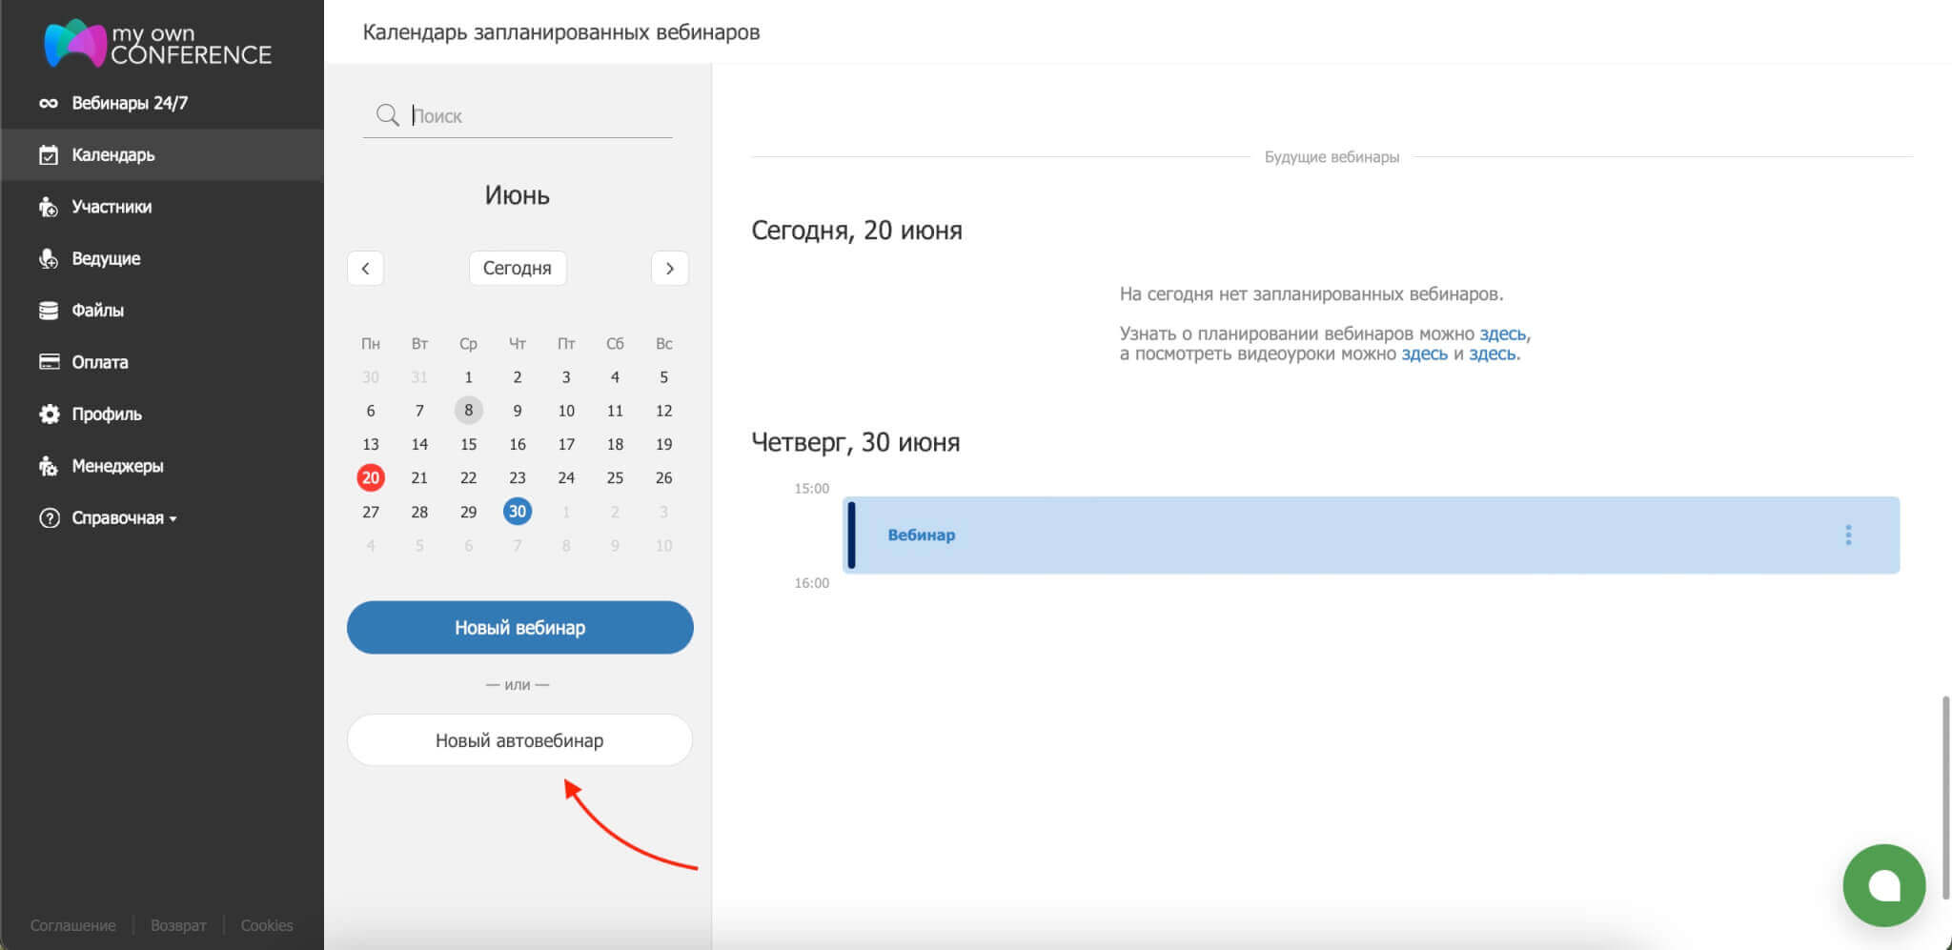
Task: Select the Календарь icon in the sidebar
Action: pos(49,154)
